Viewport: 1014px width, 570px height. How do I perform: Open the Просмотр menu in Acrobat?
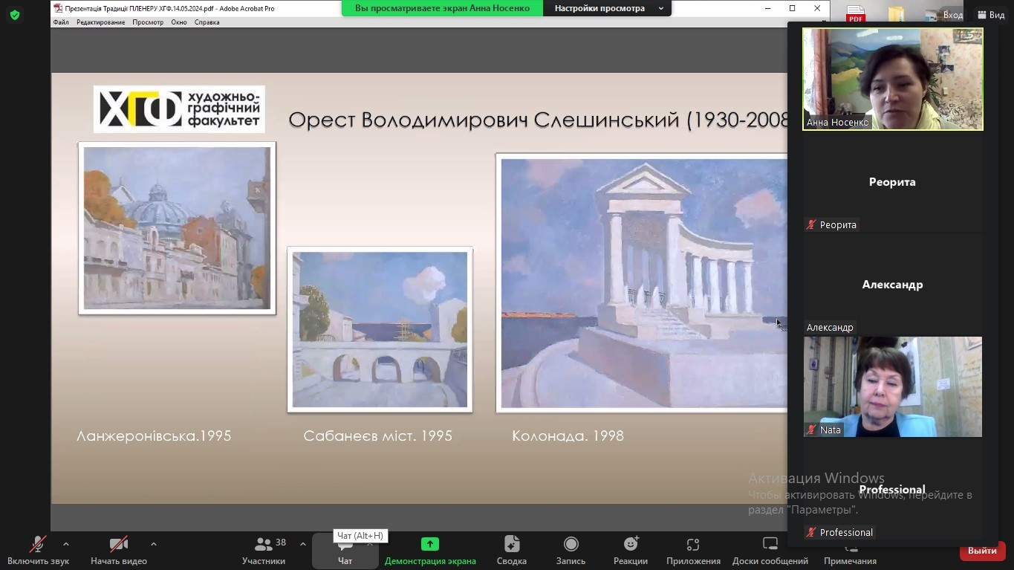[148, 22]
